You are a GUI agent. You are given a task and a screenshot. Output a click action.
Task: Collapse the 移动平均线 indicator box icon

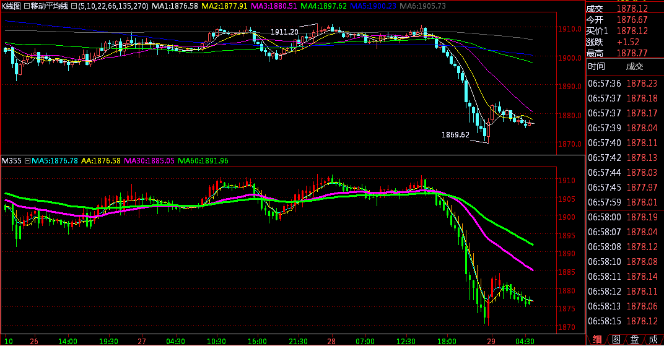coord(26,6)
